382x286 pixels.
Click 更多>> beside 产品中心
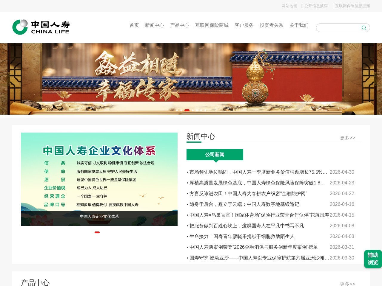point(347,284)
